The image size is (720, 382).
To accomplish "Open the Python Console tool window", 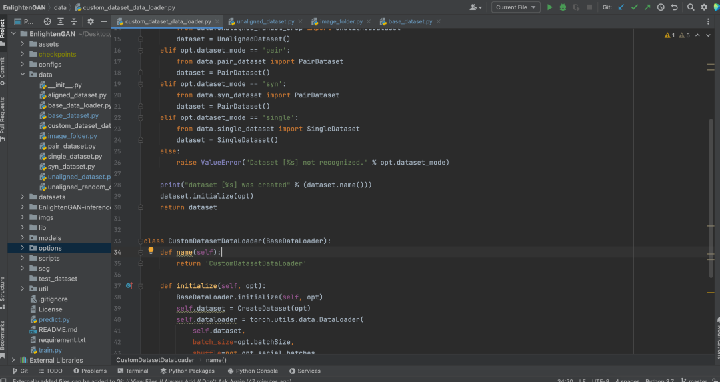I will (x=253, y=371).
